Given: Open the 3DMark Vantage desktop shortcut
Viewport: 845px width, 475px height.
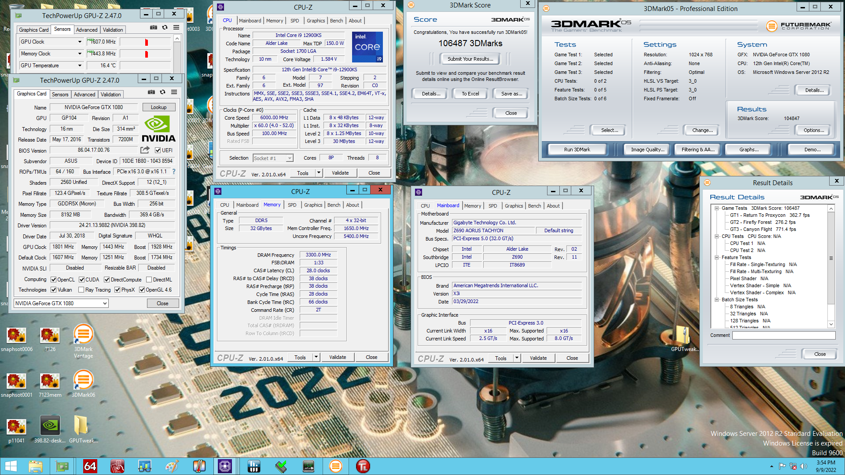Looking at the screenshot, I should point(83,342).
